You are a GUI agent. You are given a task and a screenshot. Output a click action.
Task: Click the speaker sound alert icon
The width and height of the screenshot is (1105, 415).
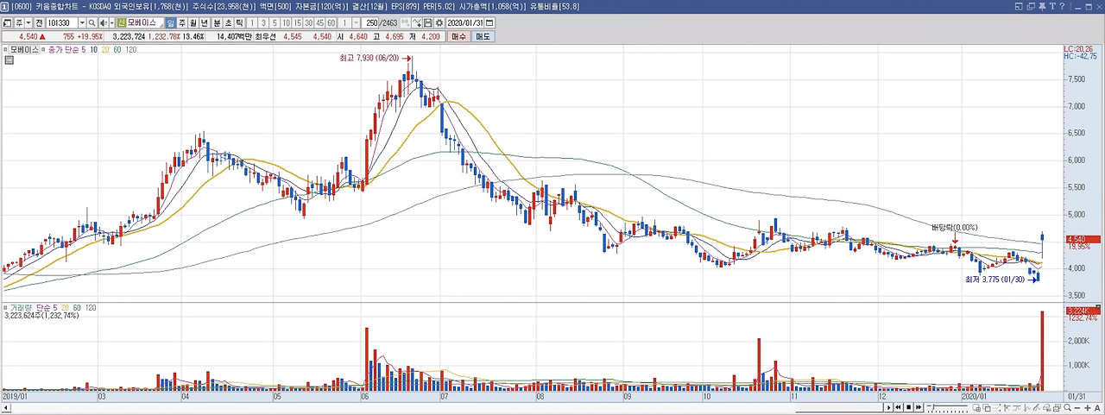[x=103, y=22]
